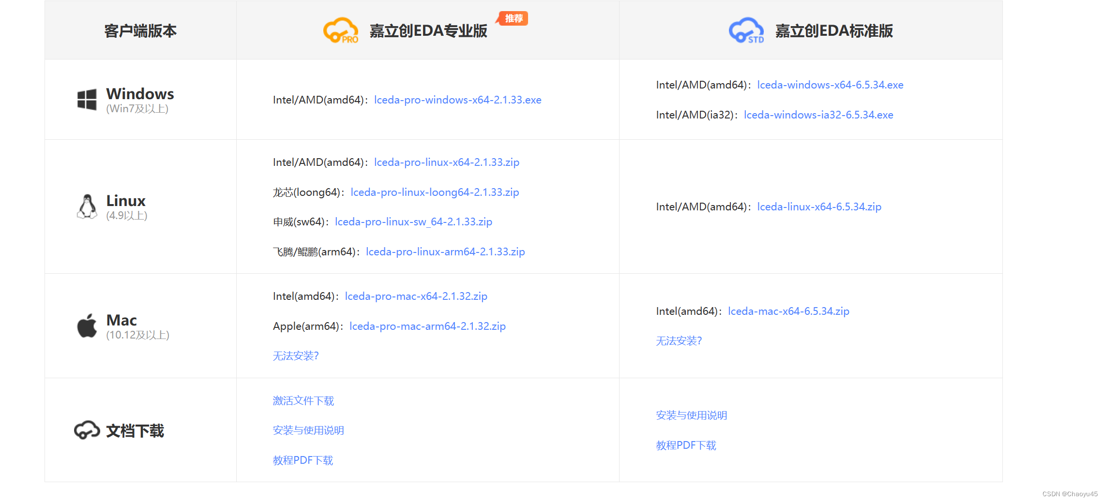Click the 嘉立创EDA标准版 heading

coord(834,30)
